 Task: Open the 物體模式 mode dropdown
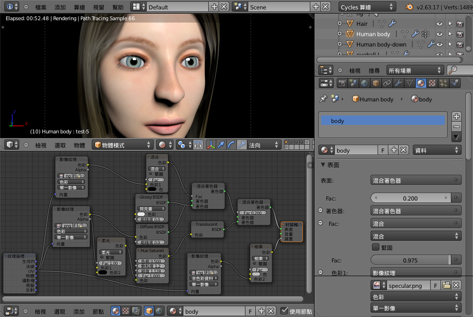click(122, 145)
